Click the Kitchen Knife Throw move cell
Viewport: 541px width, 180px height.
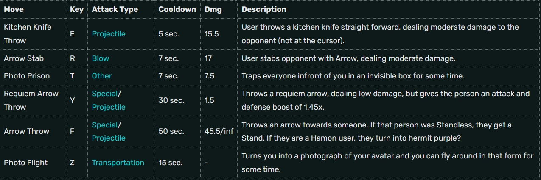point(28,34)
